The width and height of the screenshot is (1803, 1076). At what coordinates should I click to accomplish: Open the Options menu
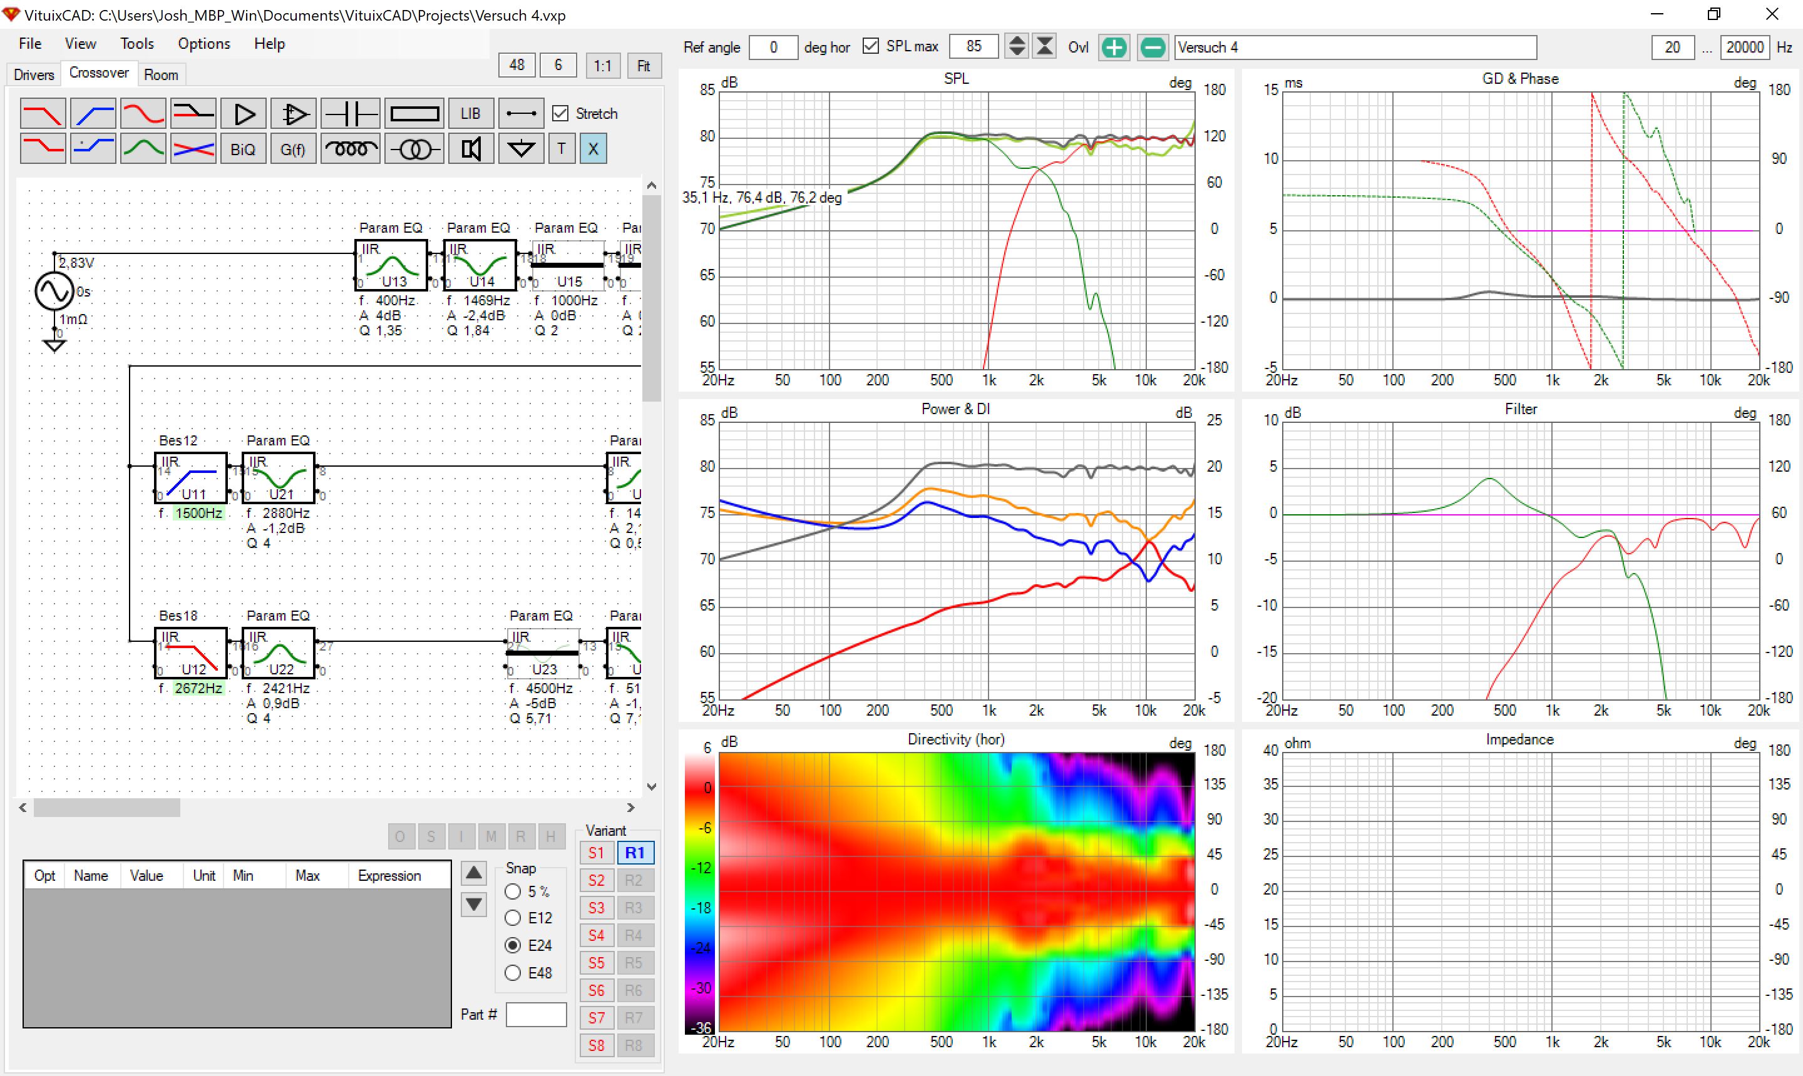[x=204, y=44]
